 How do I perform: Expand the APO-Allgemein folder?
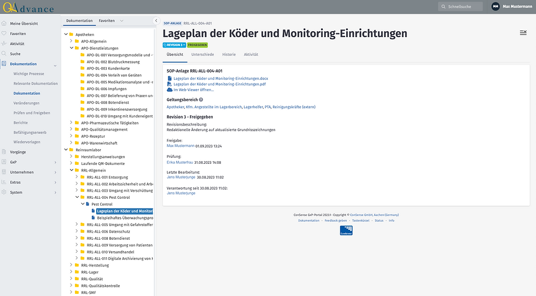tap(71, 41)
